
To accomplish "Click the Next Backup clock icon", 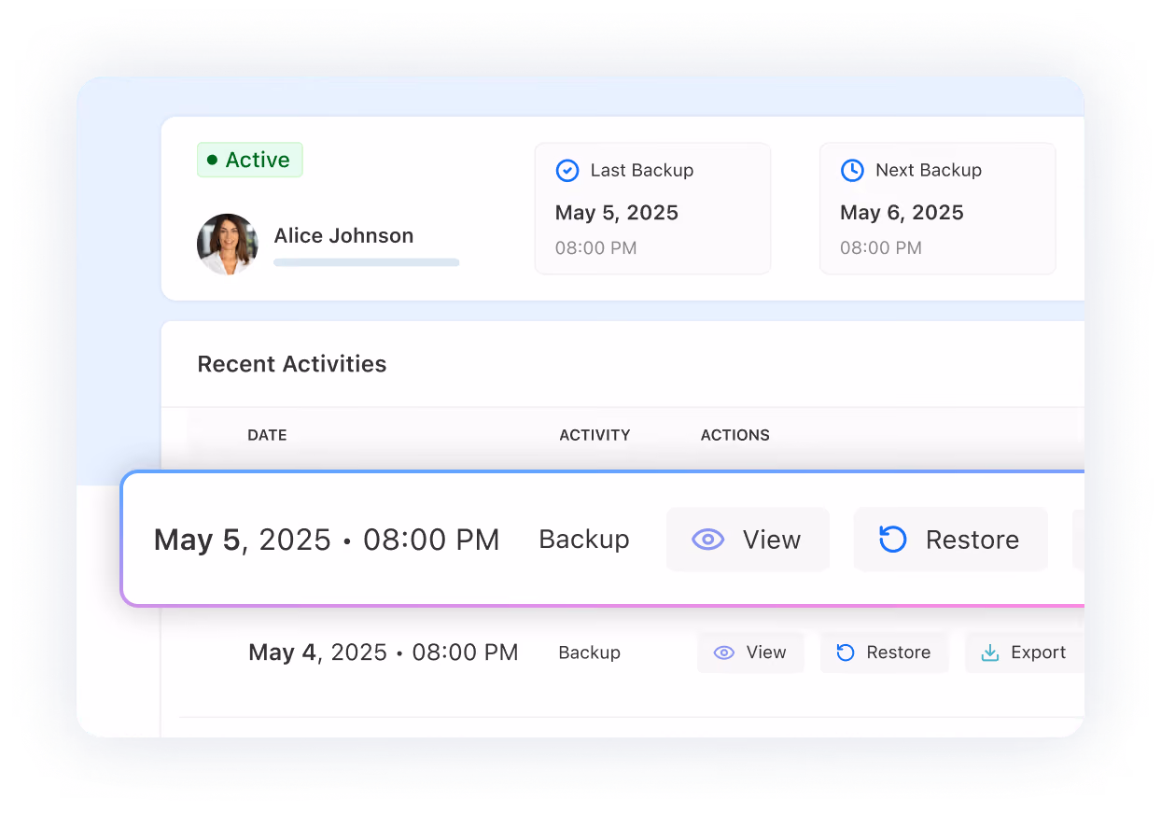I will (852, 170).
